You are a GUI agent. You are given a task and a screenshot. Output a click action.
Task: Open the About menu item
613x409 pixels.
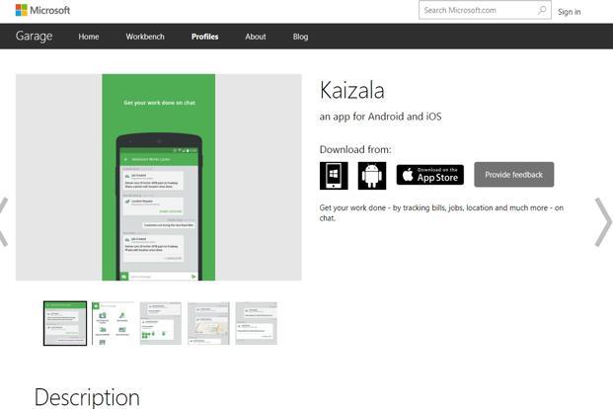click(256, 37)
